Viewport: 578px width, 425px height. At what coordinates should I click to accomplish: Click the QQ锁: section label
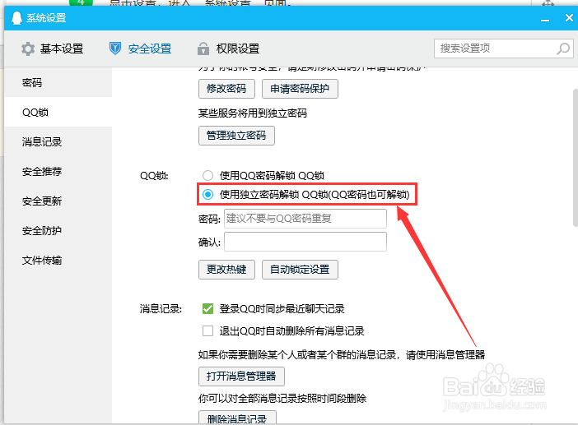(154, 176)
